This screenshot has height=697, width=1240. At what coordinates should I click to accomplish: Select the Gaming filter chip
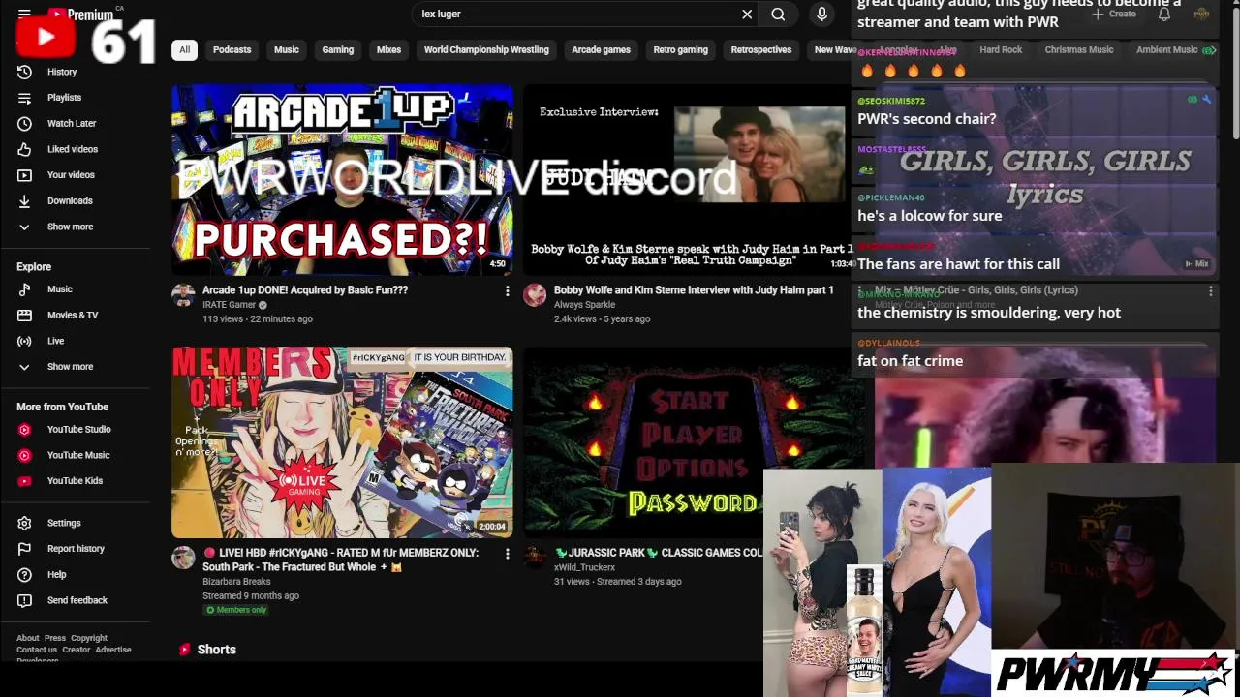tap(338, 50)
